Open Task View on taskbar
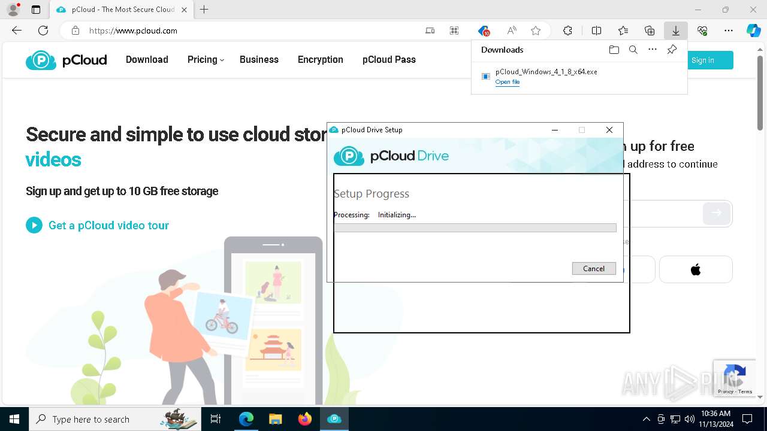The height and width of the screenshot is (431, 767). [x=216, y=419]
